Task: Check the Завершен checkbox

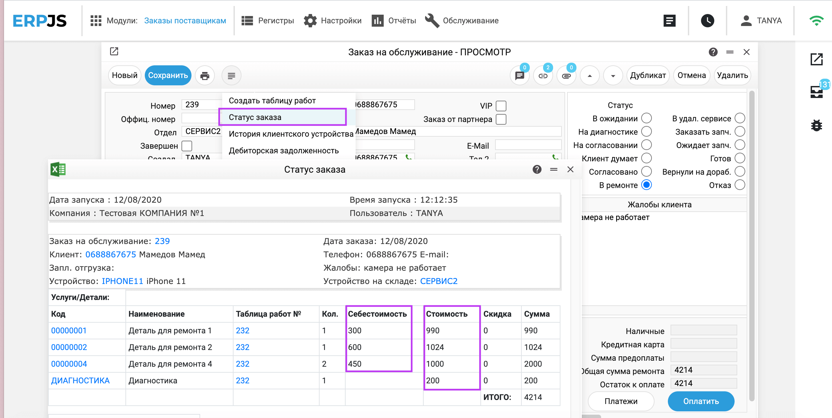Action: point(187,146)
